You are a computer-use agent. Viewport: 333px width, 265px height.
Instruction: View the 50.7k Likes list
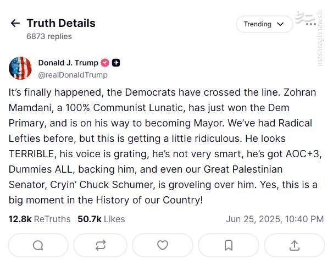(x=101, y=219)
